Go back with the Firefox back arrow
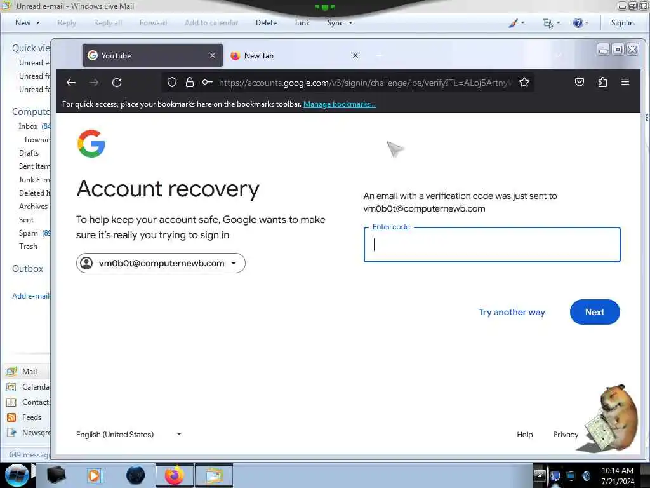The width and height of the screenshot is (650, 488). click(71, 83)
